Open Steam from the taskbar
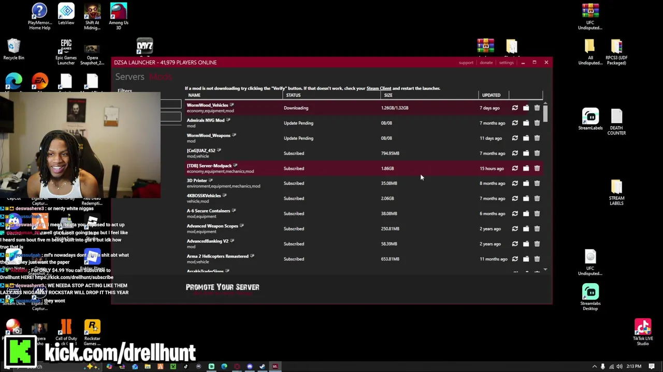The height and width of the screenshot is (372, 663). [x=263, y=367]
